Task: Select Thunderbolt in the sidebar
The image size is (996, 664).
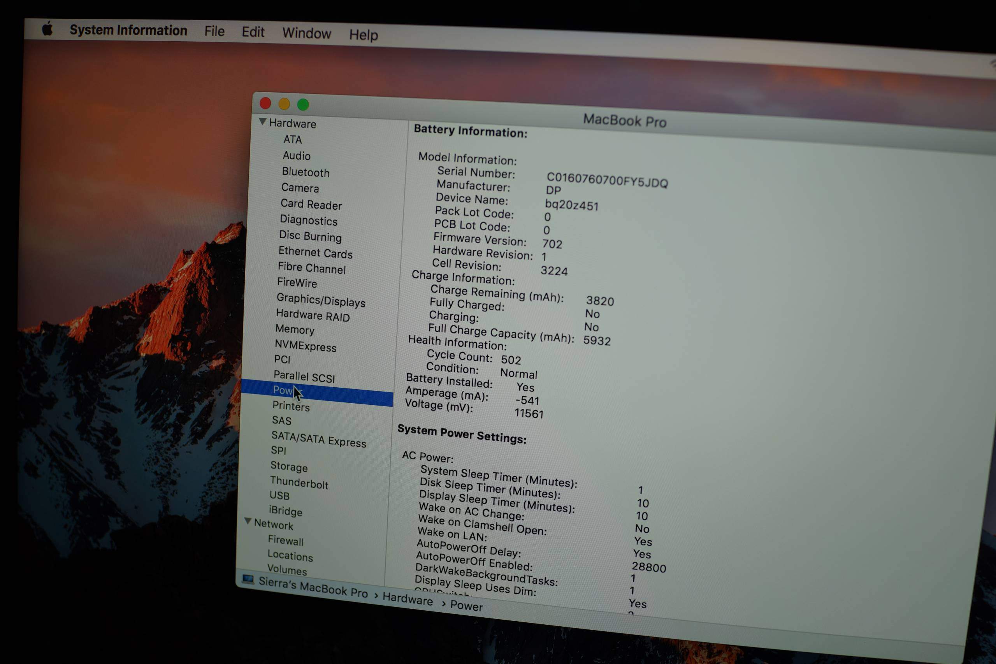Action: click(x=299, y=482)
